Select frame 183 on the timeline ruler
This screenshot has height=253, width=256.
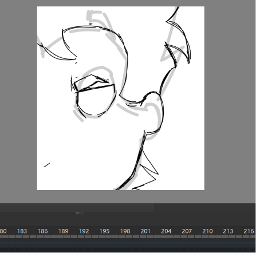22,231
